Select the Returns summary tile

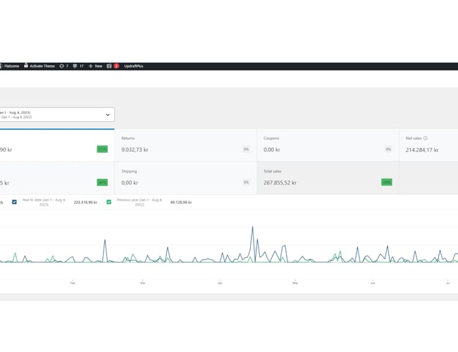click(185, 145)
